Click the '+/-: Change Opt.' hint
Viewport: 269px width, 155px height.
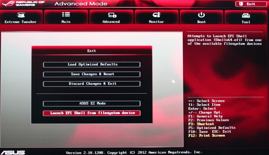[x=205, y=113]
